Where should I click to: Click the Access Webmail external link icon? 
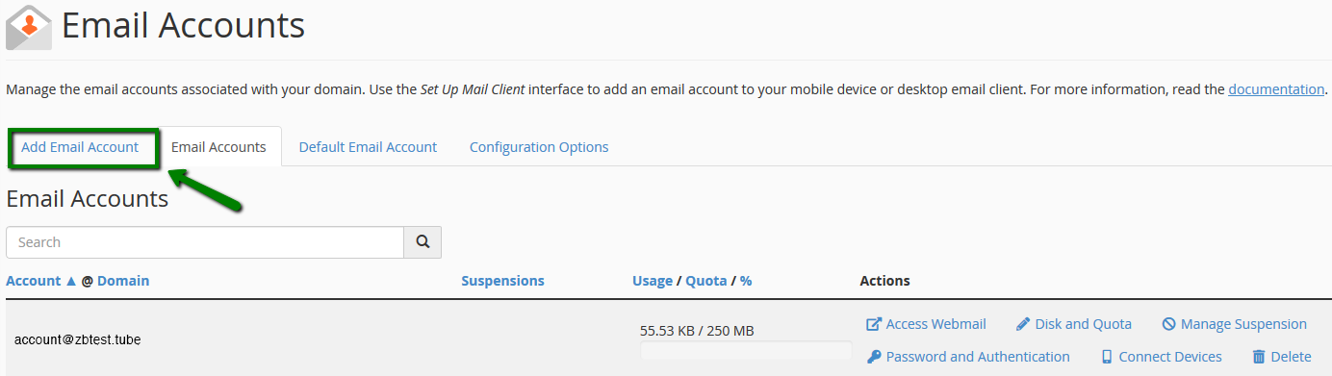click(x=874, y=324)
